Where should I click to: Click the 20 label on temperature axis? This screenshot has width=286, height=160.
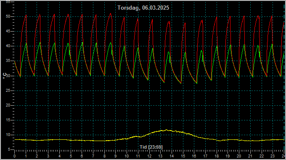pos(8,105)
